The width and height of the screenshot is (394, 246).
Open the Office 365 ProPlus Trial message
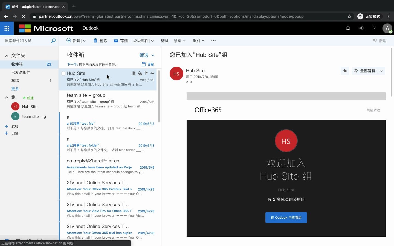pyautogui.click(x=108, y=189)
